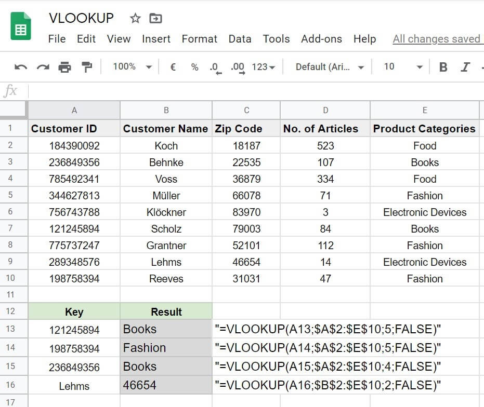
Task: Select key cell 236849356 in row 15
Action: click(74, 367)
